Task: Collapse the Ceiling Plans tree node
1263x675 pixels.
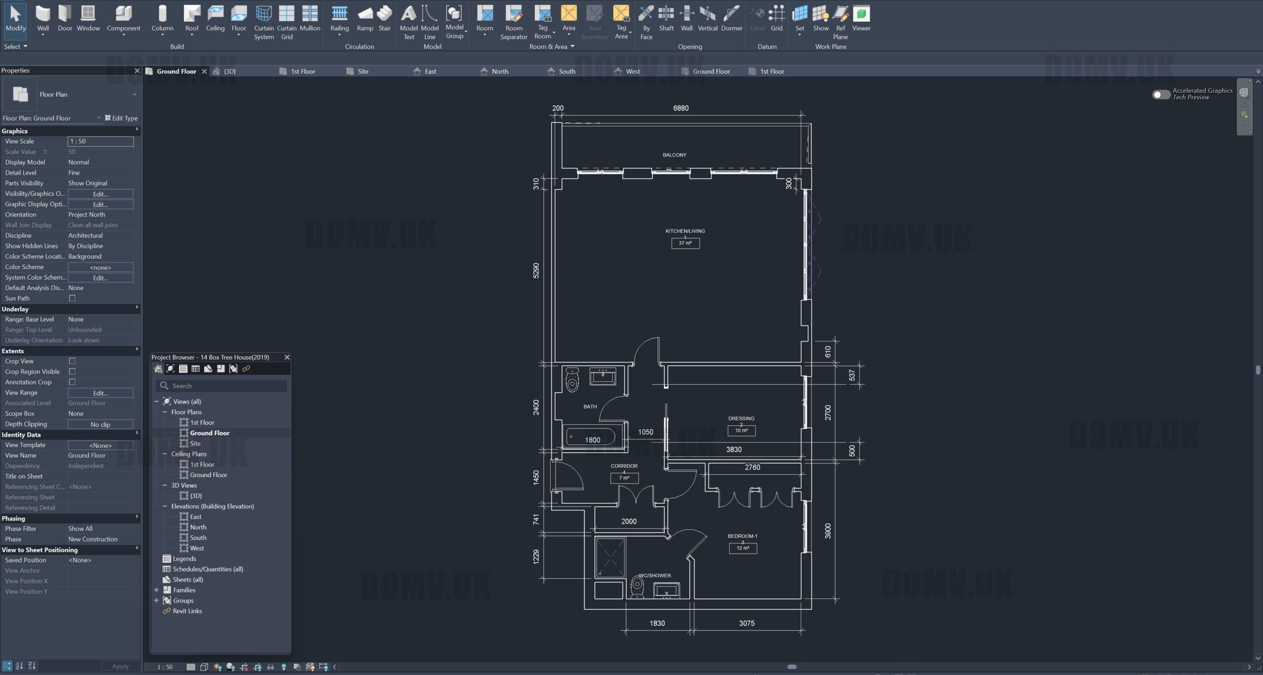Action: pos(165,454)
